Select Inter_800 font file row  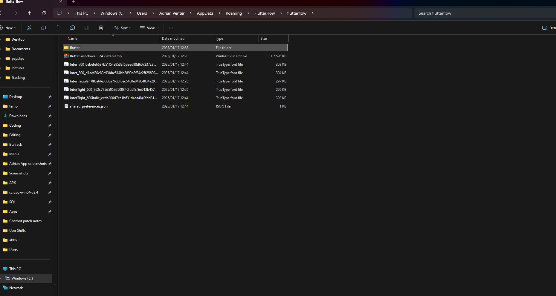coord(175,73)
